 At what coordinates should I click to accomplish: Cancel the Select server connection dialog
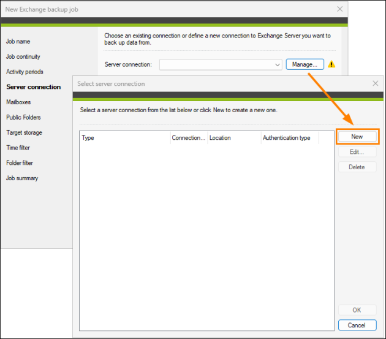click(x=357, y=325)
